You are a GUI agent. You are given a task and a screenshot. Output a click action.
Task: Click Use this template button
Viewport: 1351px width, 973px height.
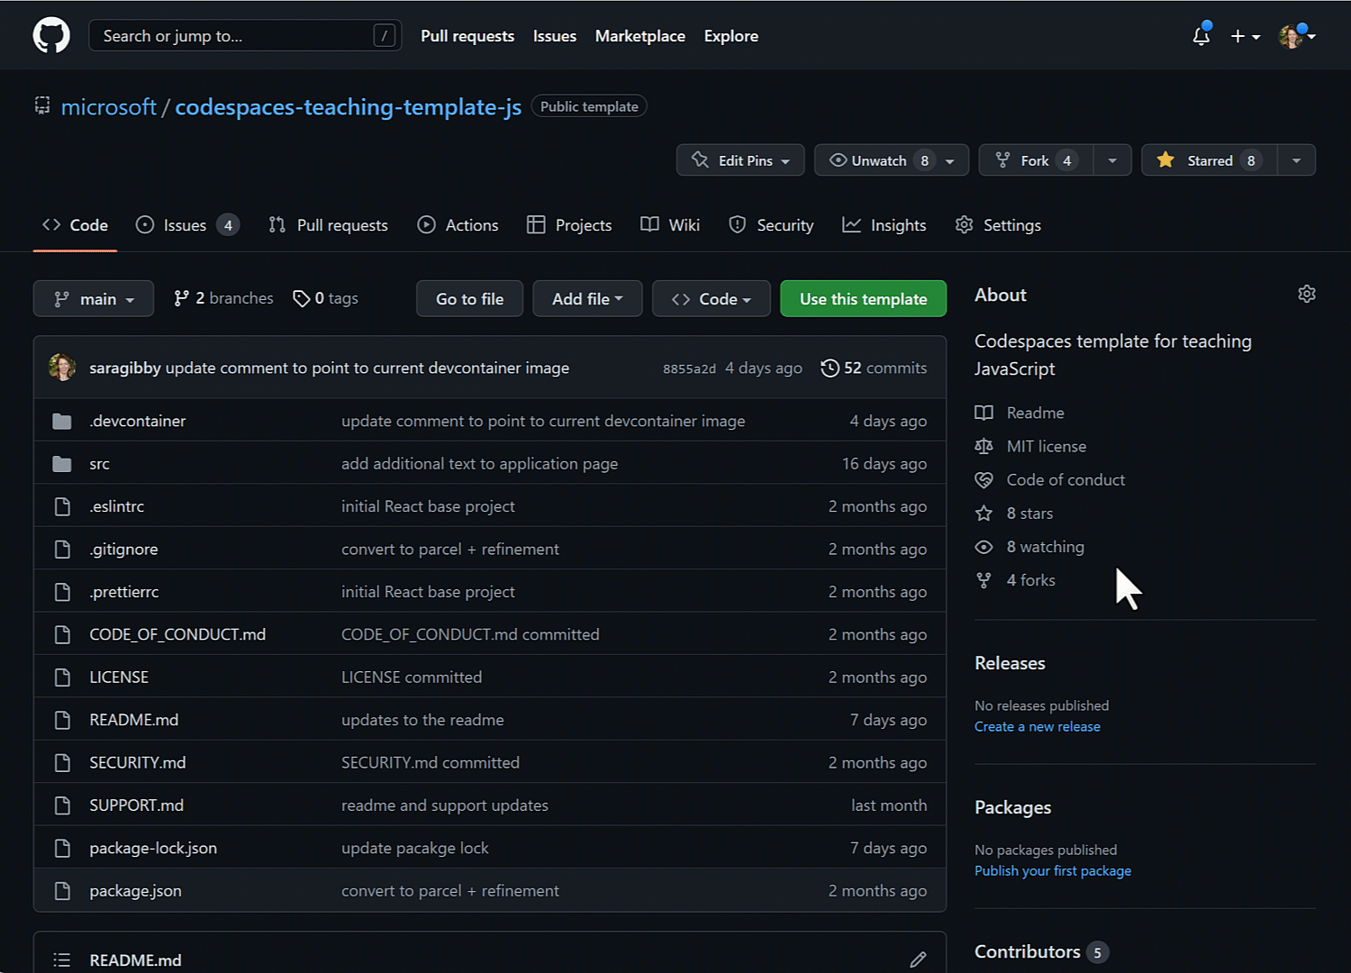(863, 299)
